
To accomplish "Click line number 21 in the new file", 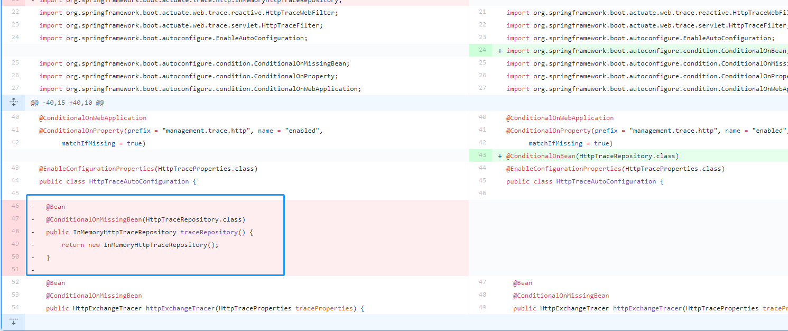I will (482, 12).
